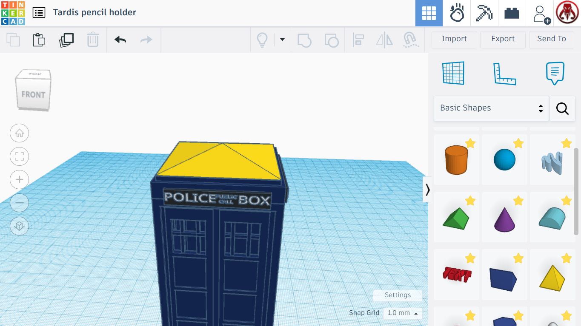Viewport: 581px width, 326px height.
Task: Select the red Text shape
Action: tap(456, 275)
